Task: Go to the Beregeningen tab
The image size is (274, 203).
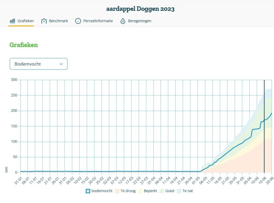Action: click(140, 21)
